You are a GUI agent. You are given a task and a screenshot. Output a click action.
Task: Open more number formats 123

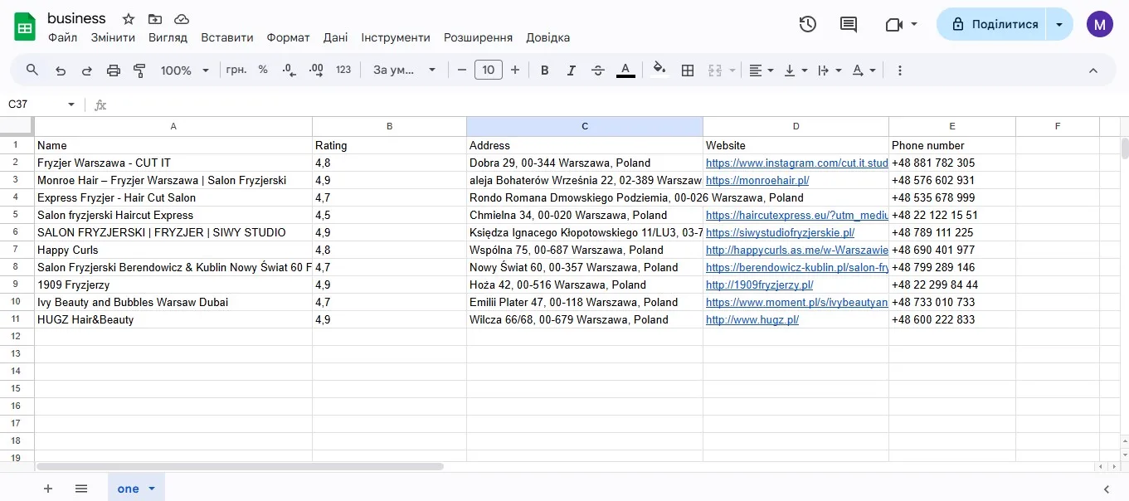click(x=343, y=71)
